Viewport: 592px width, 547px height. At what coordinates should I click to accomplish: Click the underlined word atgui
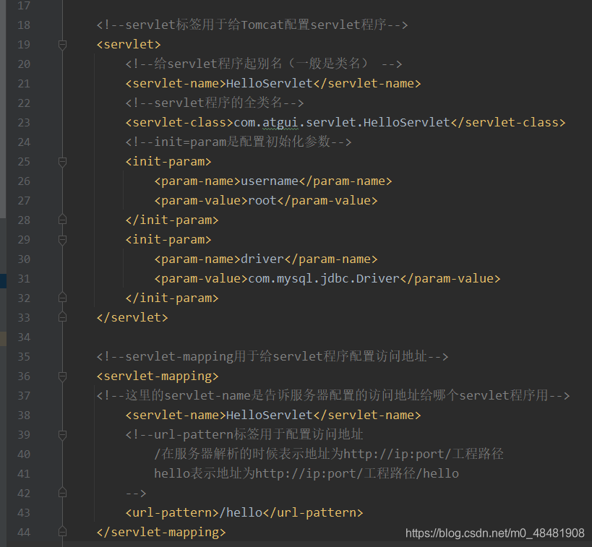[x=280, y=123]
